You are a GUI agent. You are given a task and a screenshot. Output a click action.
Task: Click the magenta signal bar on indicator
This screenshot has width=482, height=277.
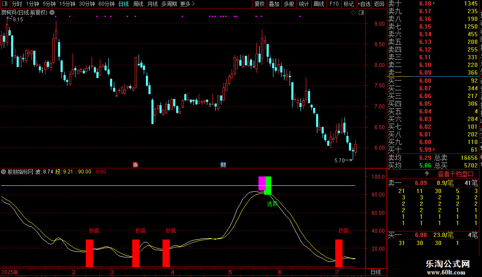(262, 183)
